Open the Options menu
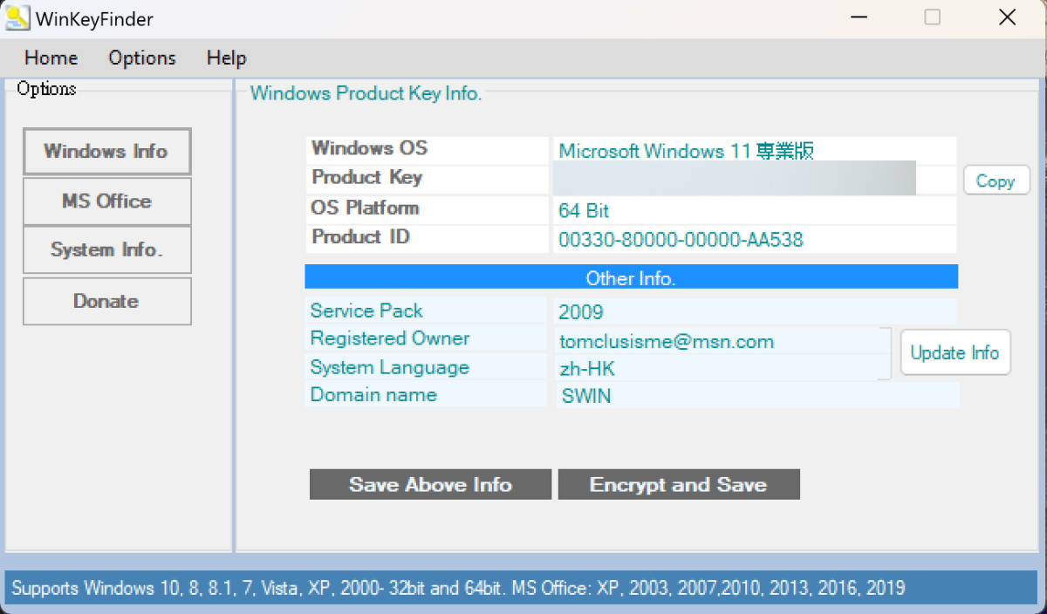Screen dimensions: 1047x614 (142, 58)
